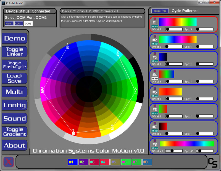
Task: Click the Offset slider of pattern #8
Action: (174, 151)
